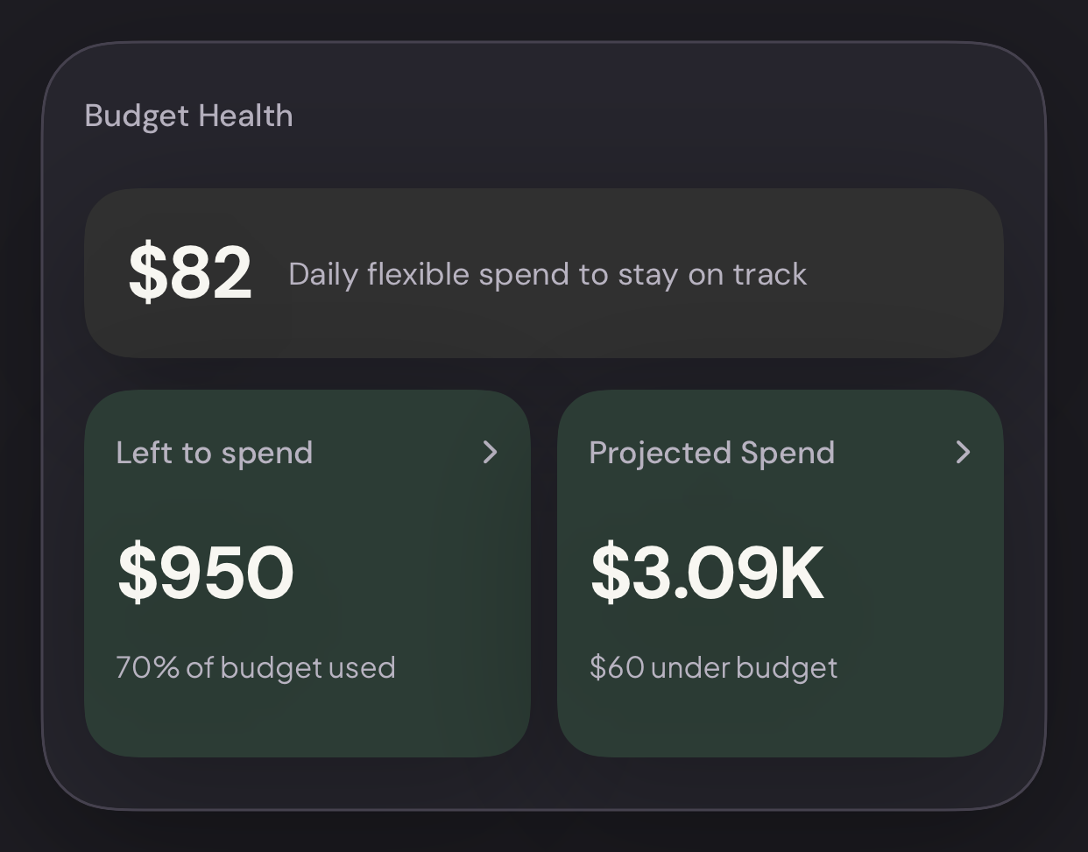Screen dimensions: 1088x852
Task: Tap the gray card showing $82
Action: click(x=544, y=273)
